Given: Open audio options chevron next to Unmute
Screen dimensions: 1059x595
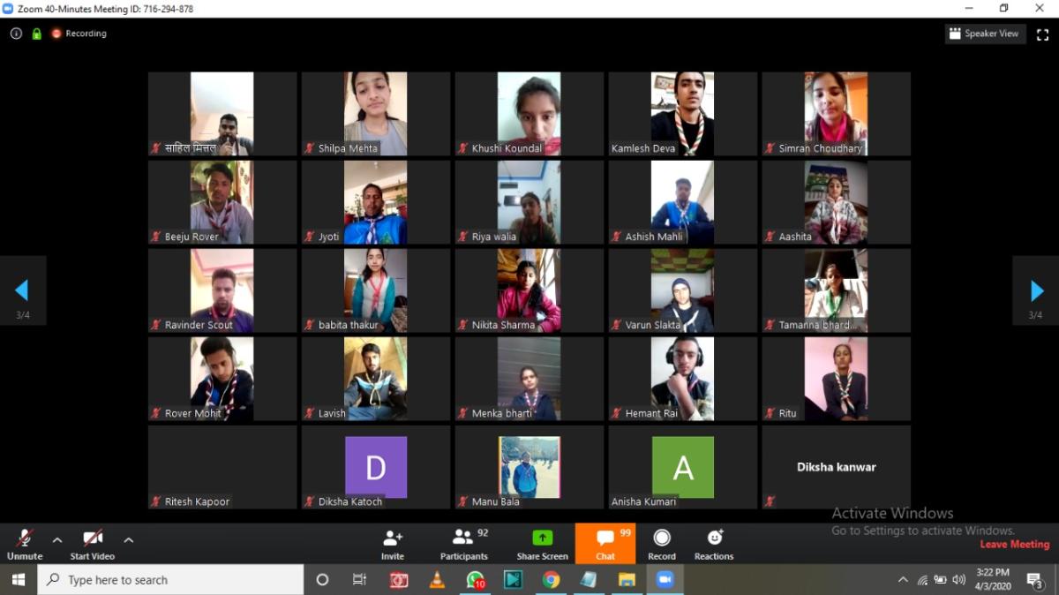Looking at the screenshot, I should 56,541.
